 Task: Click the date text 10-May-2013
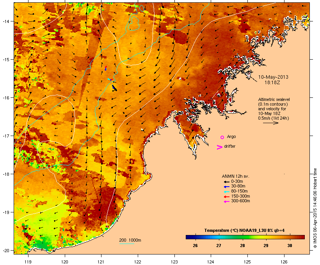(273, 77)
